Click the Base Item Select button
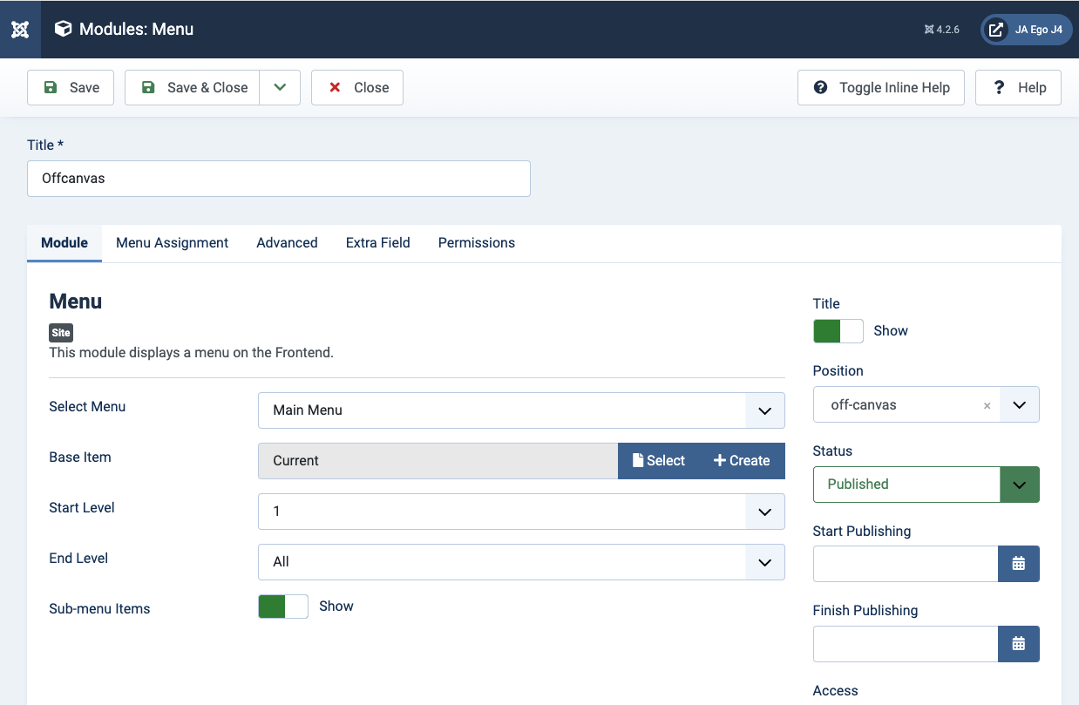 pos(659,461)
